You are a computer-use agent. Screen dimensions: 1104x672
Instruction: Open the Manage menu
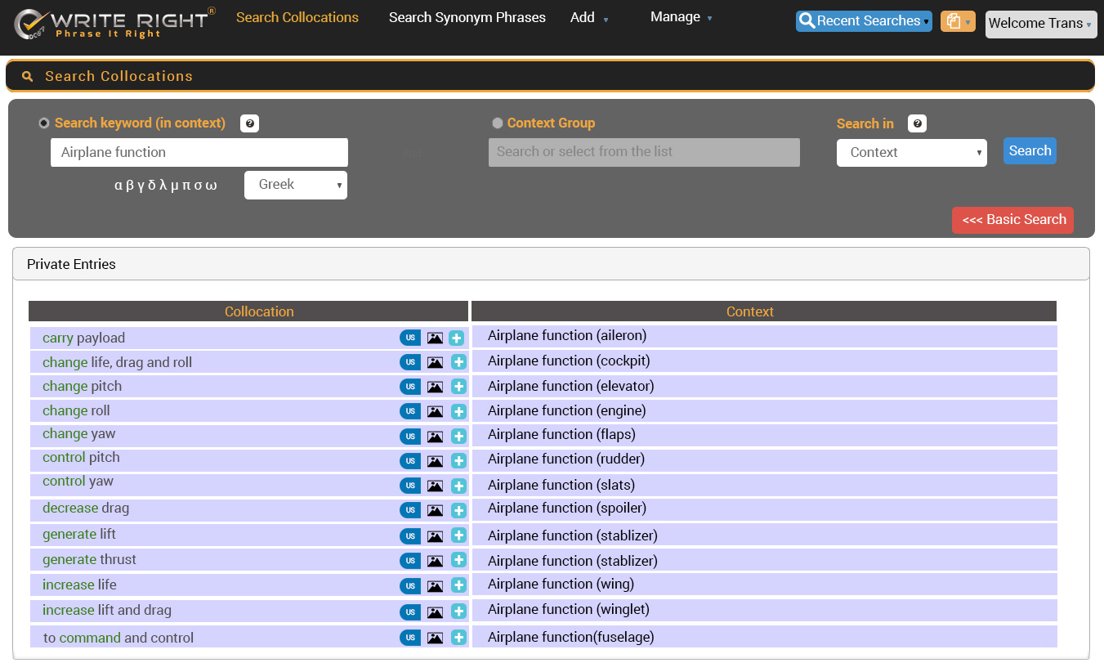681,17
